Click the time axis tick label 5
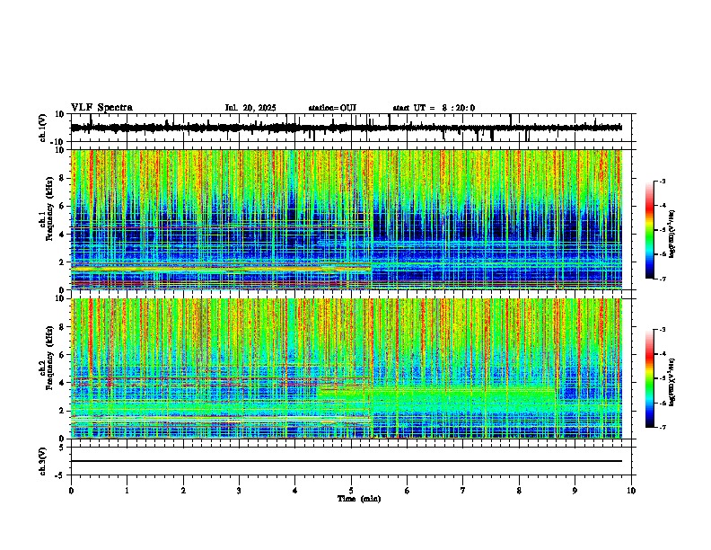This screenshot has width=711, height=550. (351, 491)
